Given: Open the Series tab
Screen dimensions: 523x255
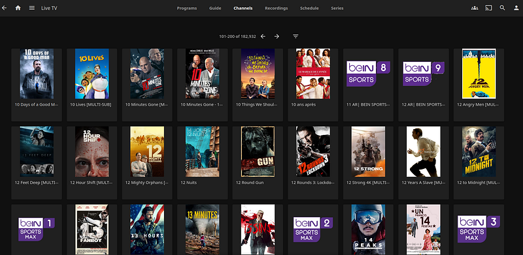Looking at the screenshot, I should pos(337,8).
